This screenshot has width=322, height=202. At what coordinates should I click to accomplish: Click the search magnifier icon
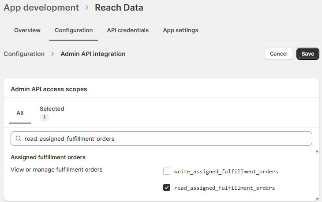[18, 138]
